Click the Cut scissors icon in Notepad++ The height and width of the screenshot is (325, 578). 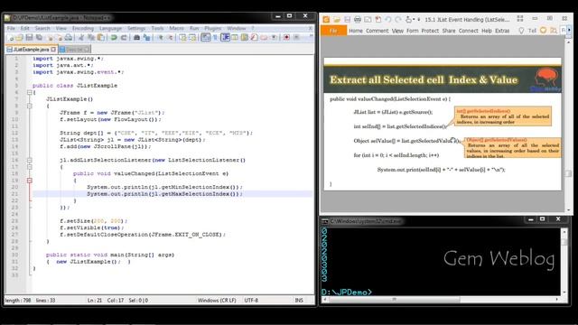[x=81, y=37]
